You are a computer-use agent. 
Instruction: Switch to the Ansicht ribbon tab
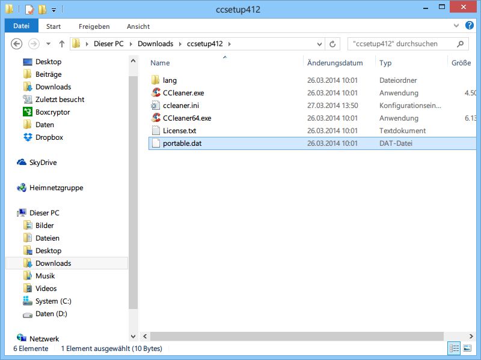138,26
